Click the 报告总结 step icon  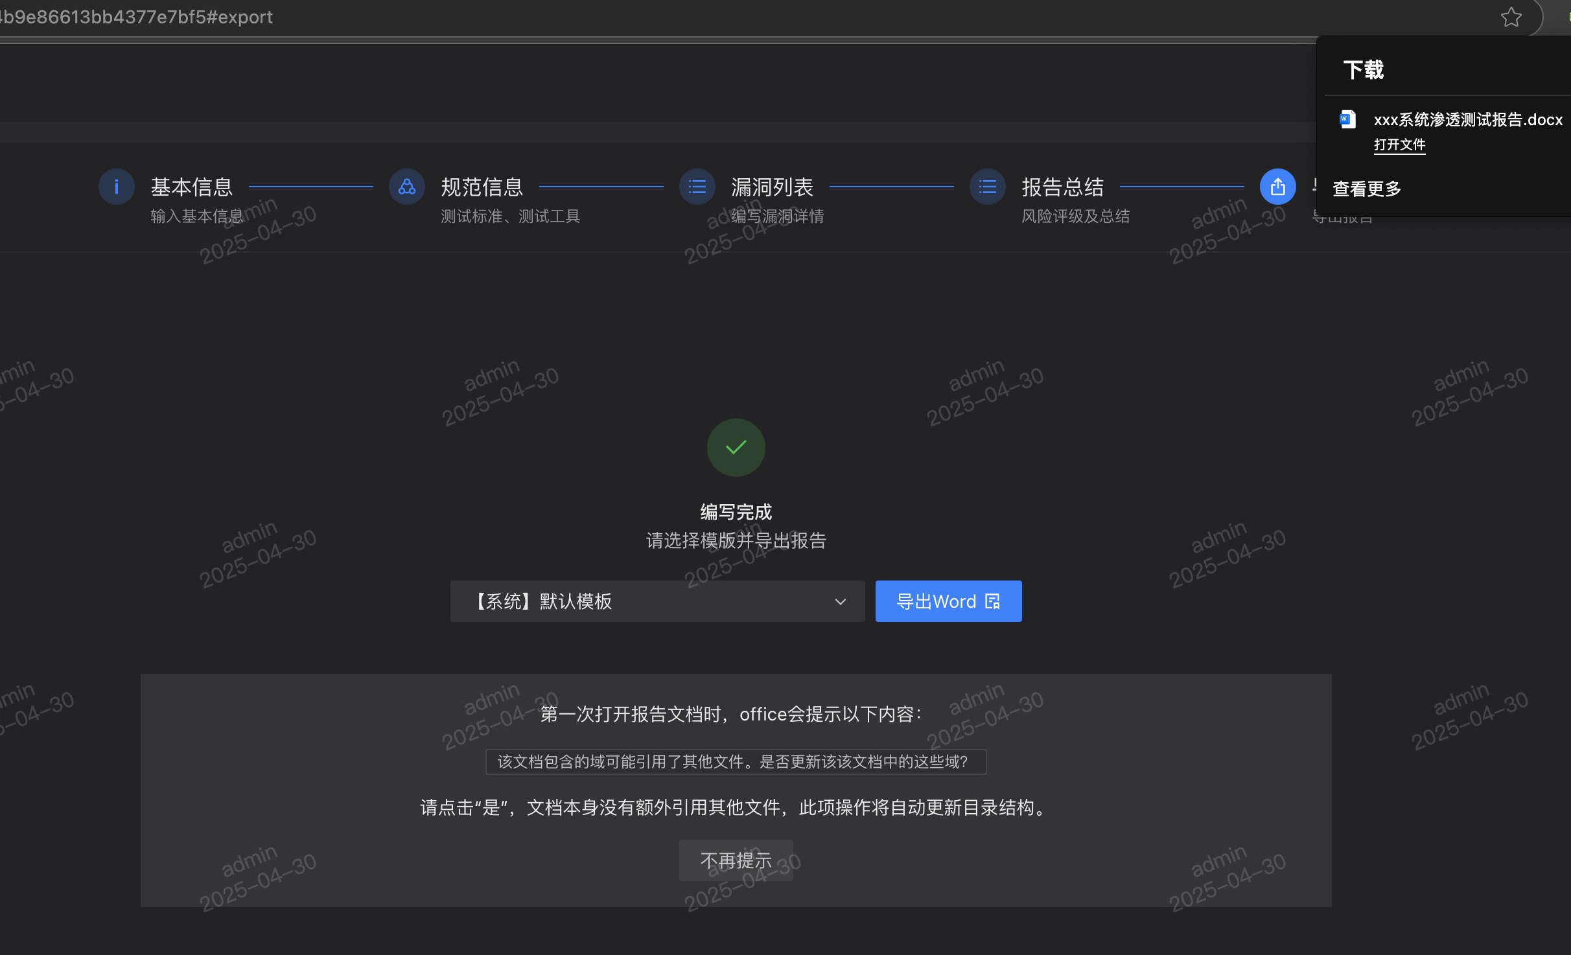(988, 187)
